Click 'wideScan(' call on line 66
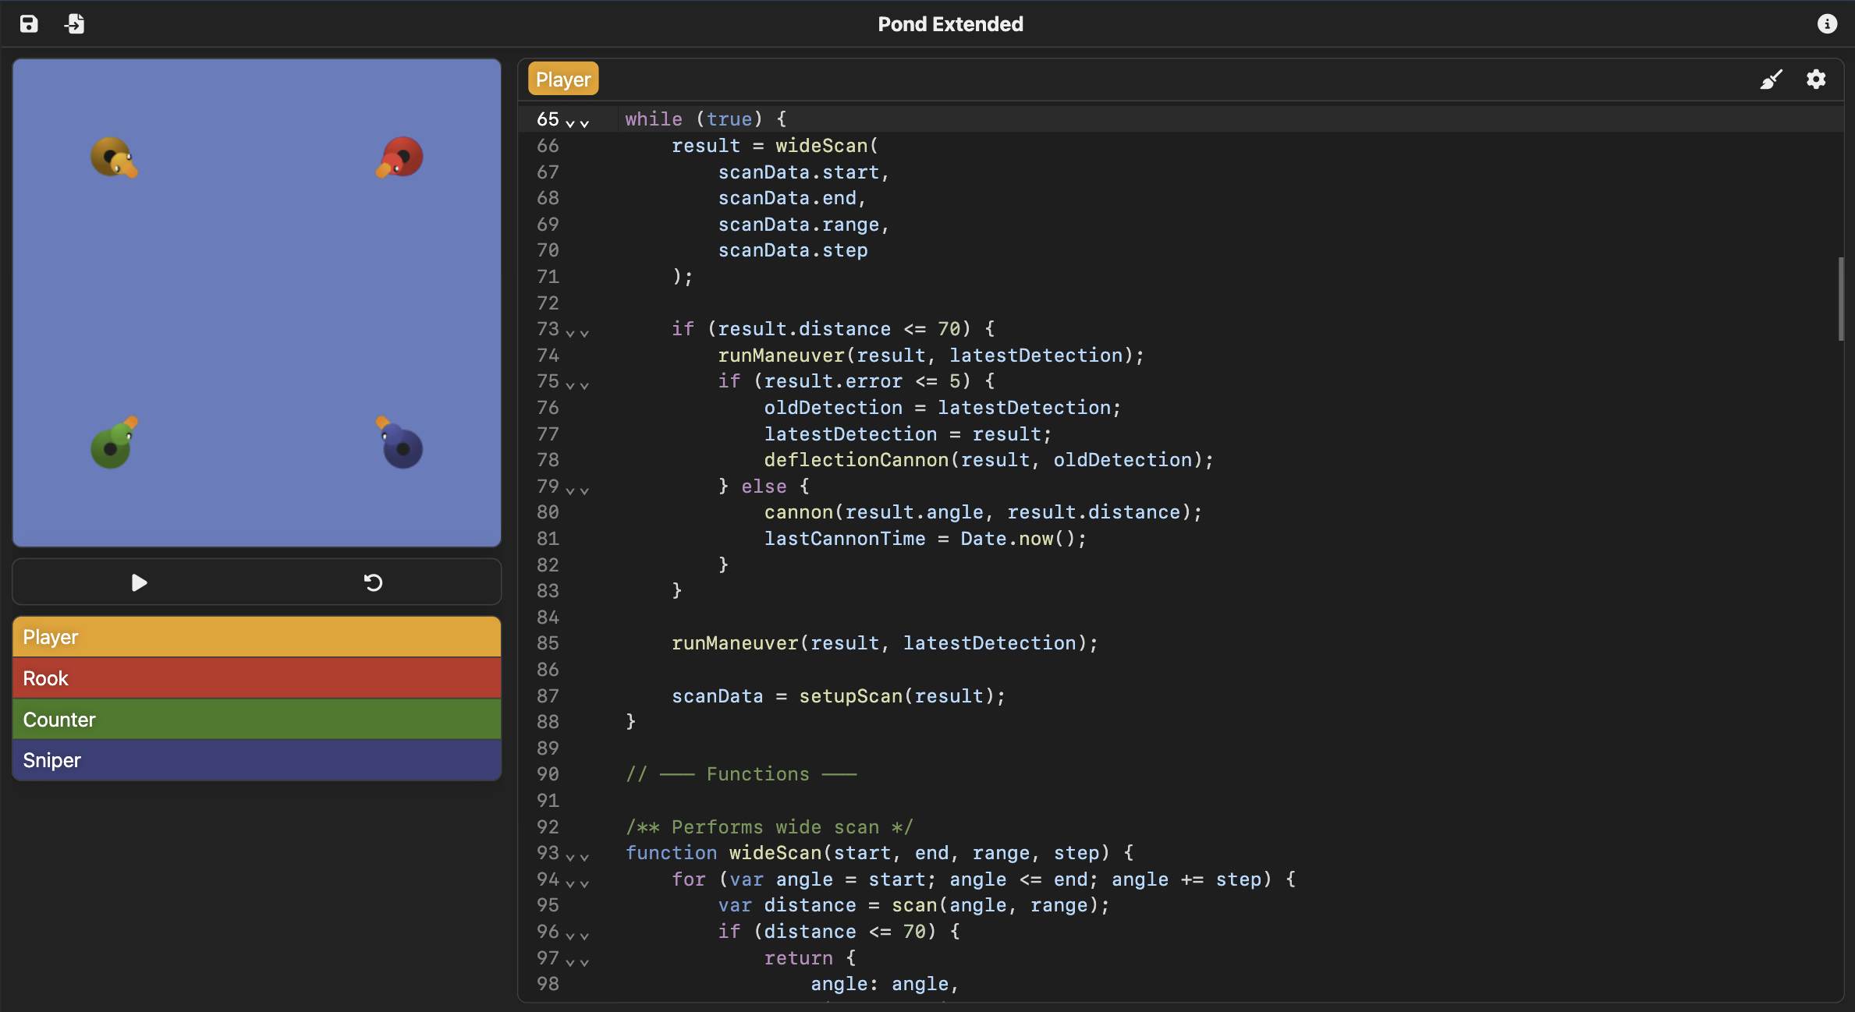 coord(826,146)
